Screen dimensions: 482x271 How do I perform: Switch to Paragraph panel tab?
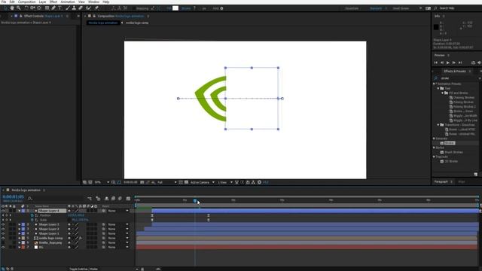441,182
